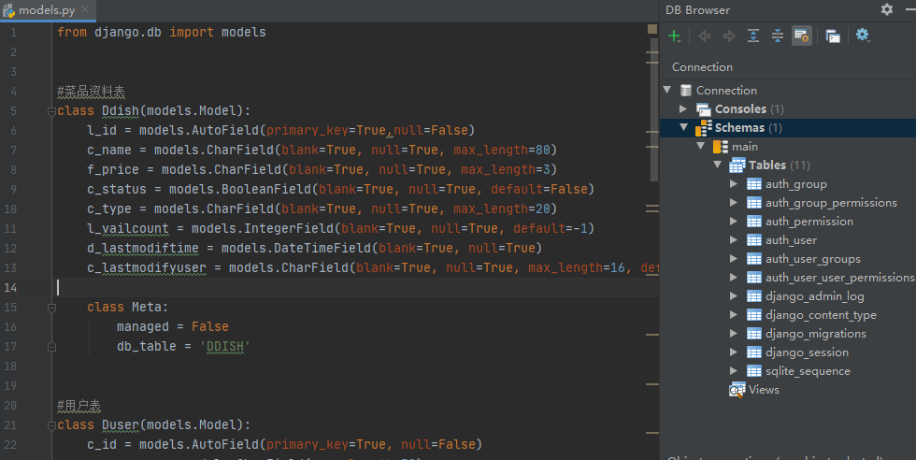Click the Expand All icon in DB Browser toolbar
The image size is (916, 460).
(753, 36)
